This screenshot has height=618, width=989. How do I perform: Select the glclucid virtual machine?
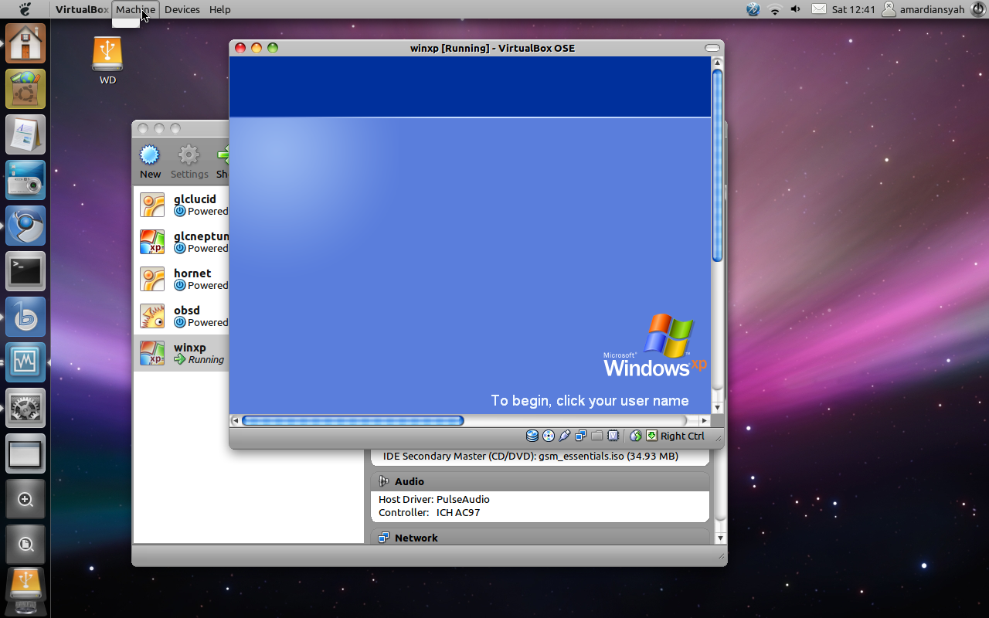(x=182, y=205)
